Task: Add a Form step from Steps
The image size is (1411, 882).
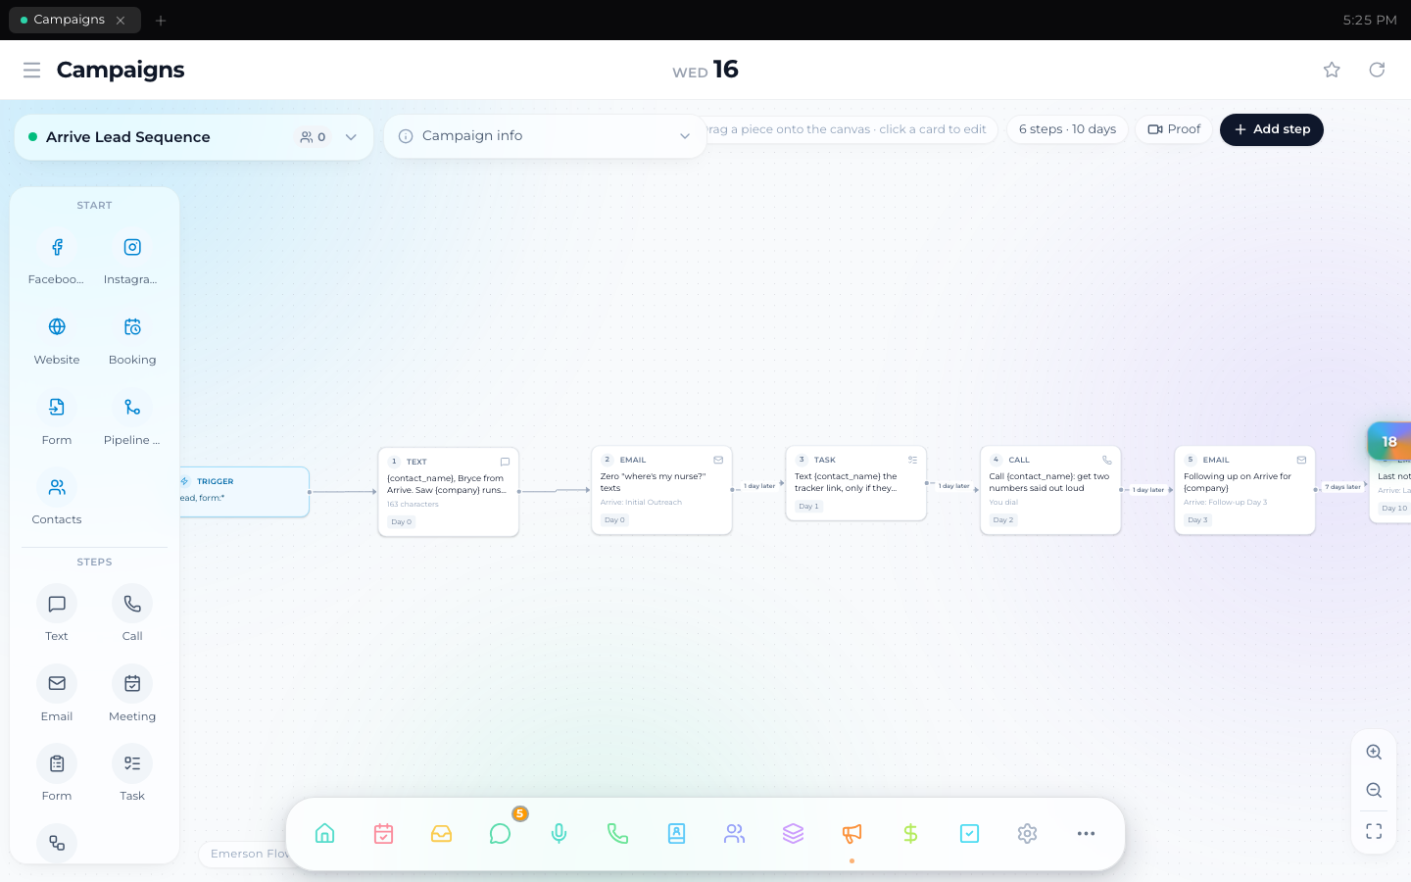Action: coord(57,763)
